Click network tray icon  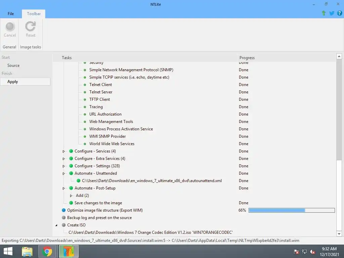pyautogui.click(x=304, y=252)
